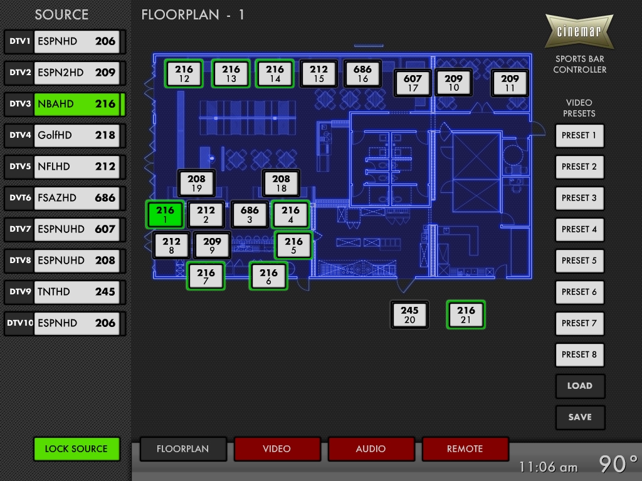Image resolution: width=642 pixels, height=481 pixels.
Task: Pick the DTV4 GolfHD 218 source
Action: 65,135
